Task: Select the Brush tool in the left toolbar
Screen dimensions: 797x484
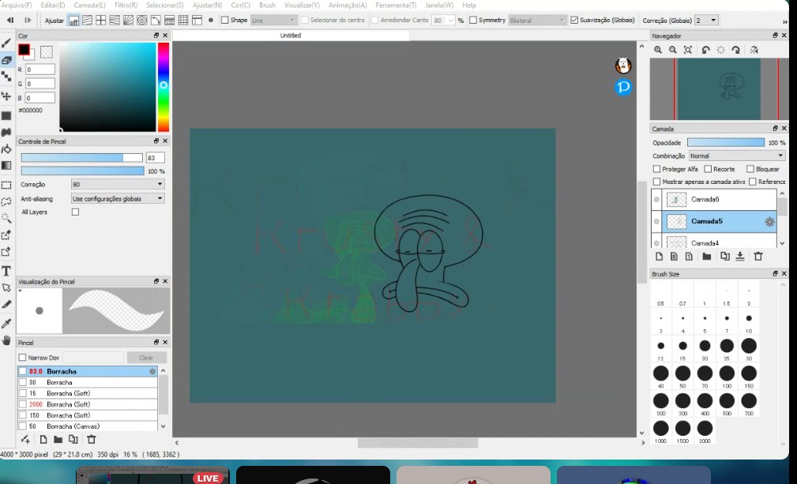Action: tap(6, 43)
